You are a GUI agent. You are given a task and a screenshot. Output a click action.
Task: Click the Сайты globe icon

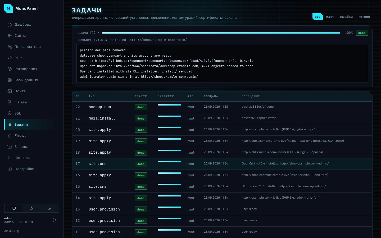point(10,36)
